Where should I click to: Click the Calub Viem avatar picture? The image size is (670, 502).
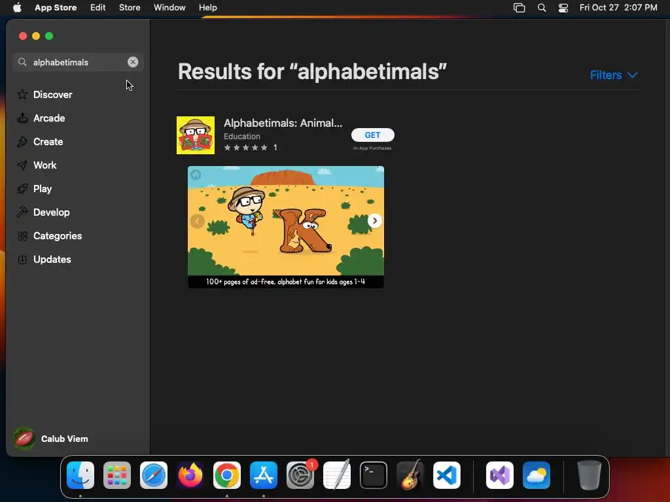click(x=24, y=439)
